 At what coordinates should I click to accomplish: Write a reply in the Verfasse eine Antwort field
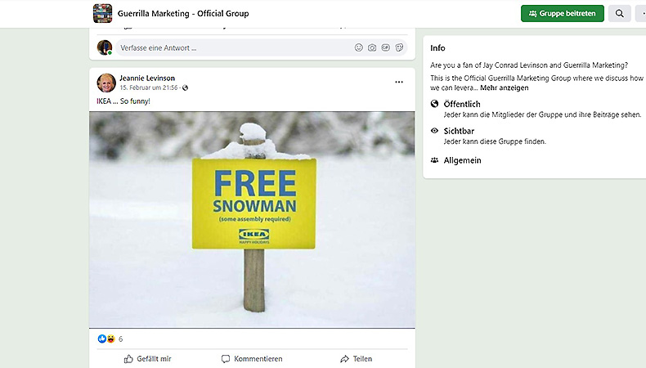(x=261, y=47)
